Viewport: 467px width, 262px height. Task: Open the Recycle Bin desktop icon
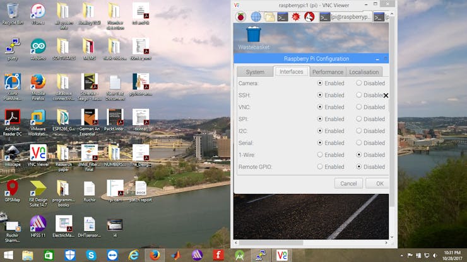tap(12, 14)
